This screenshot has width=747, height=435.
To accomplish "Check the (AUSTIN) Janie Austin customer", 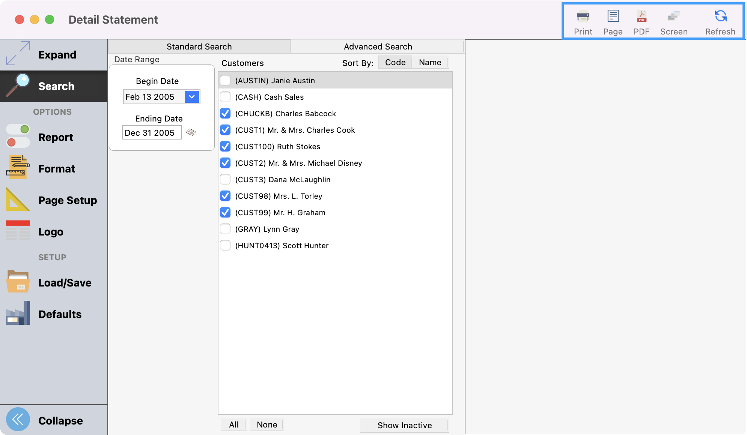I will (225, 80).
